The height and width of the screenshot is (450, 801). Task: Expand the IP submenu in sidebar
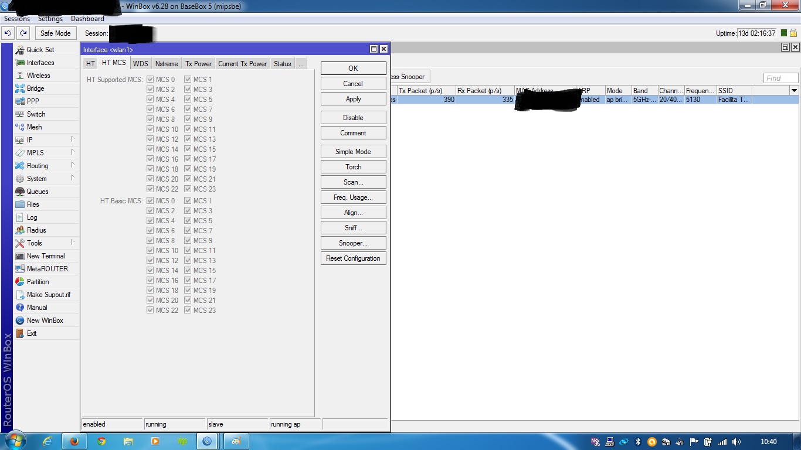click(73, 139)
